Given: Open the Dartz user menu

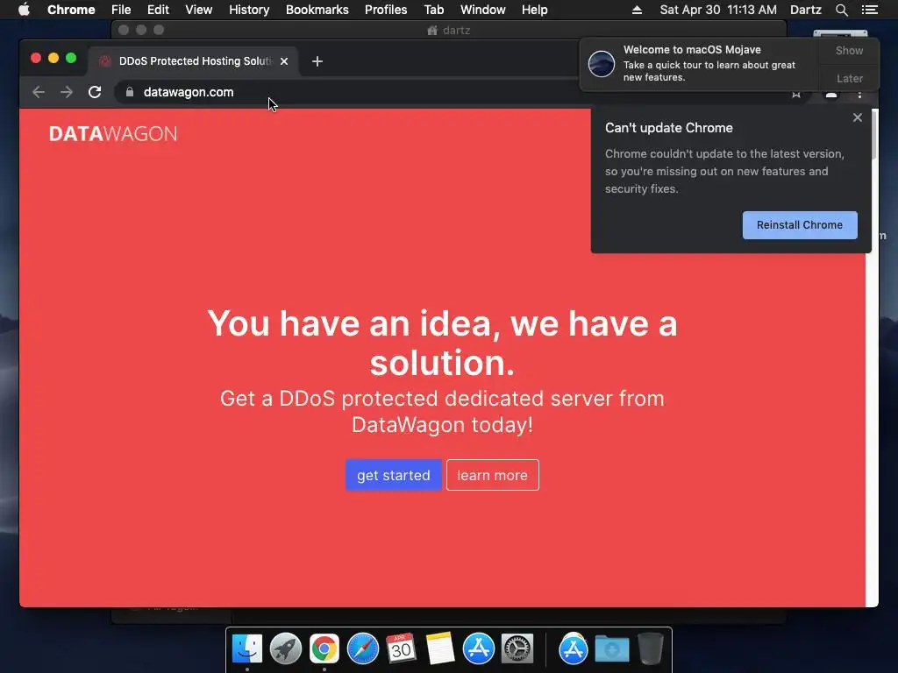Looking at the screenshot, I should [805, 10].
